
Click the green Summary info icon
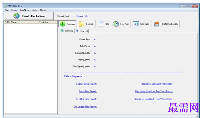[63, 24]
